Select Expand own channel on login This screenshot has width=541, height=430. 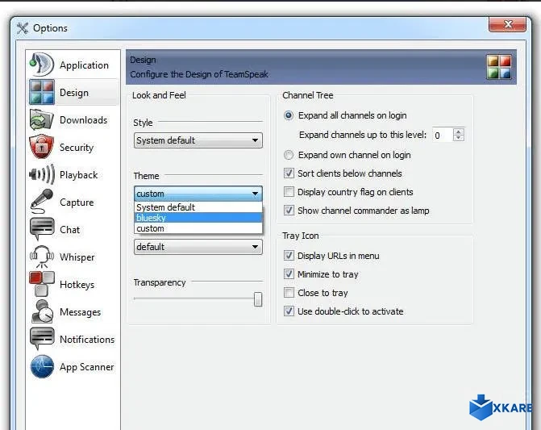[289, 155]
